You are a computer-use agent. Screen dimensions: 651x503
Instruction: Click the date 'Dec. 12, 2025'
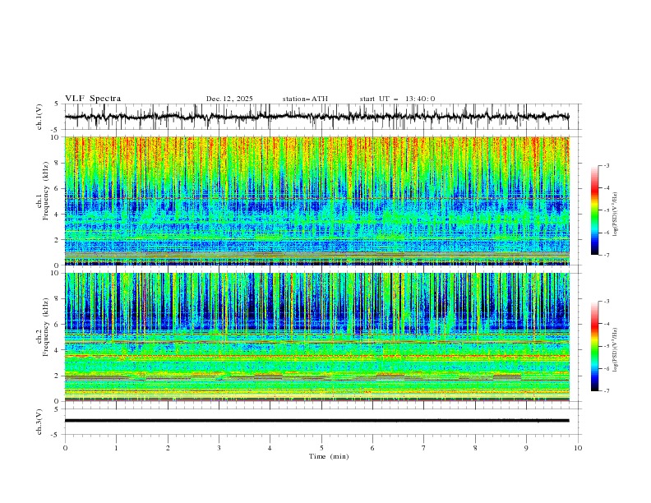229,99
